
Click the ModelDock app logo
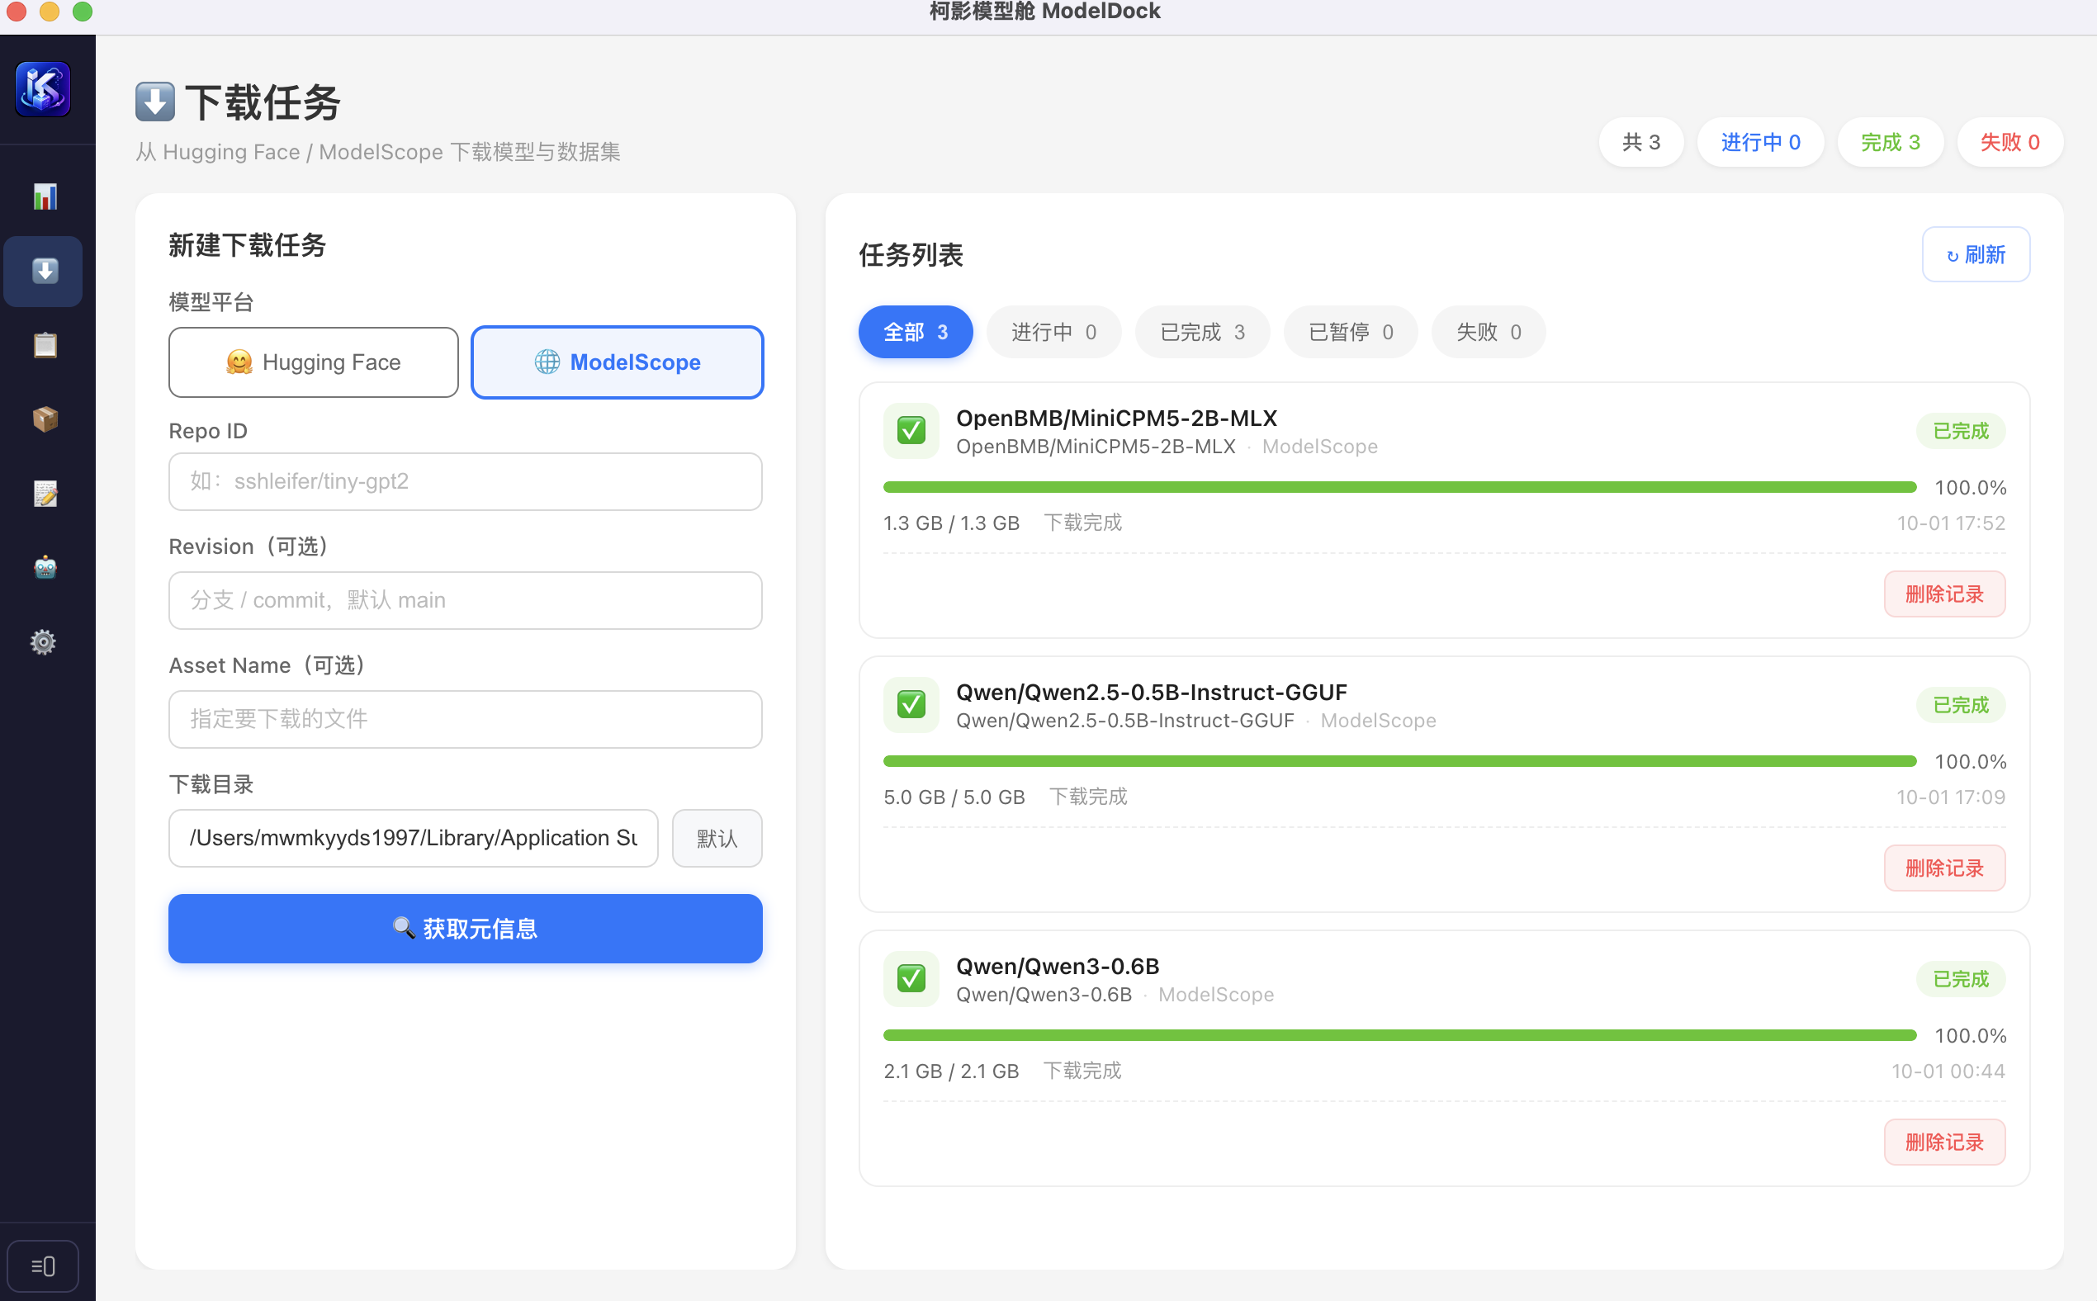coord(43,88)
